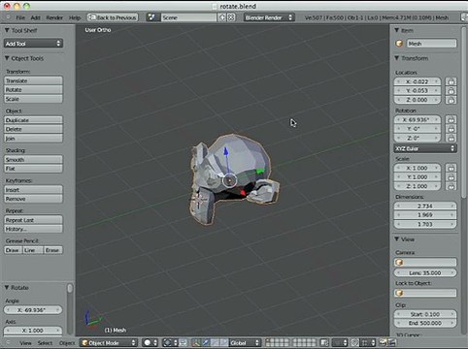Click the Repeat Last button
The height and width of the screenshot is (349, 468).
[x=33, y=220]
